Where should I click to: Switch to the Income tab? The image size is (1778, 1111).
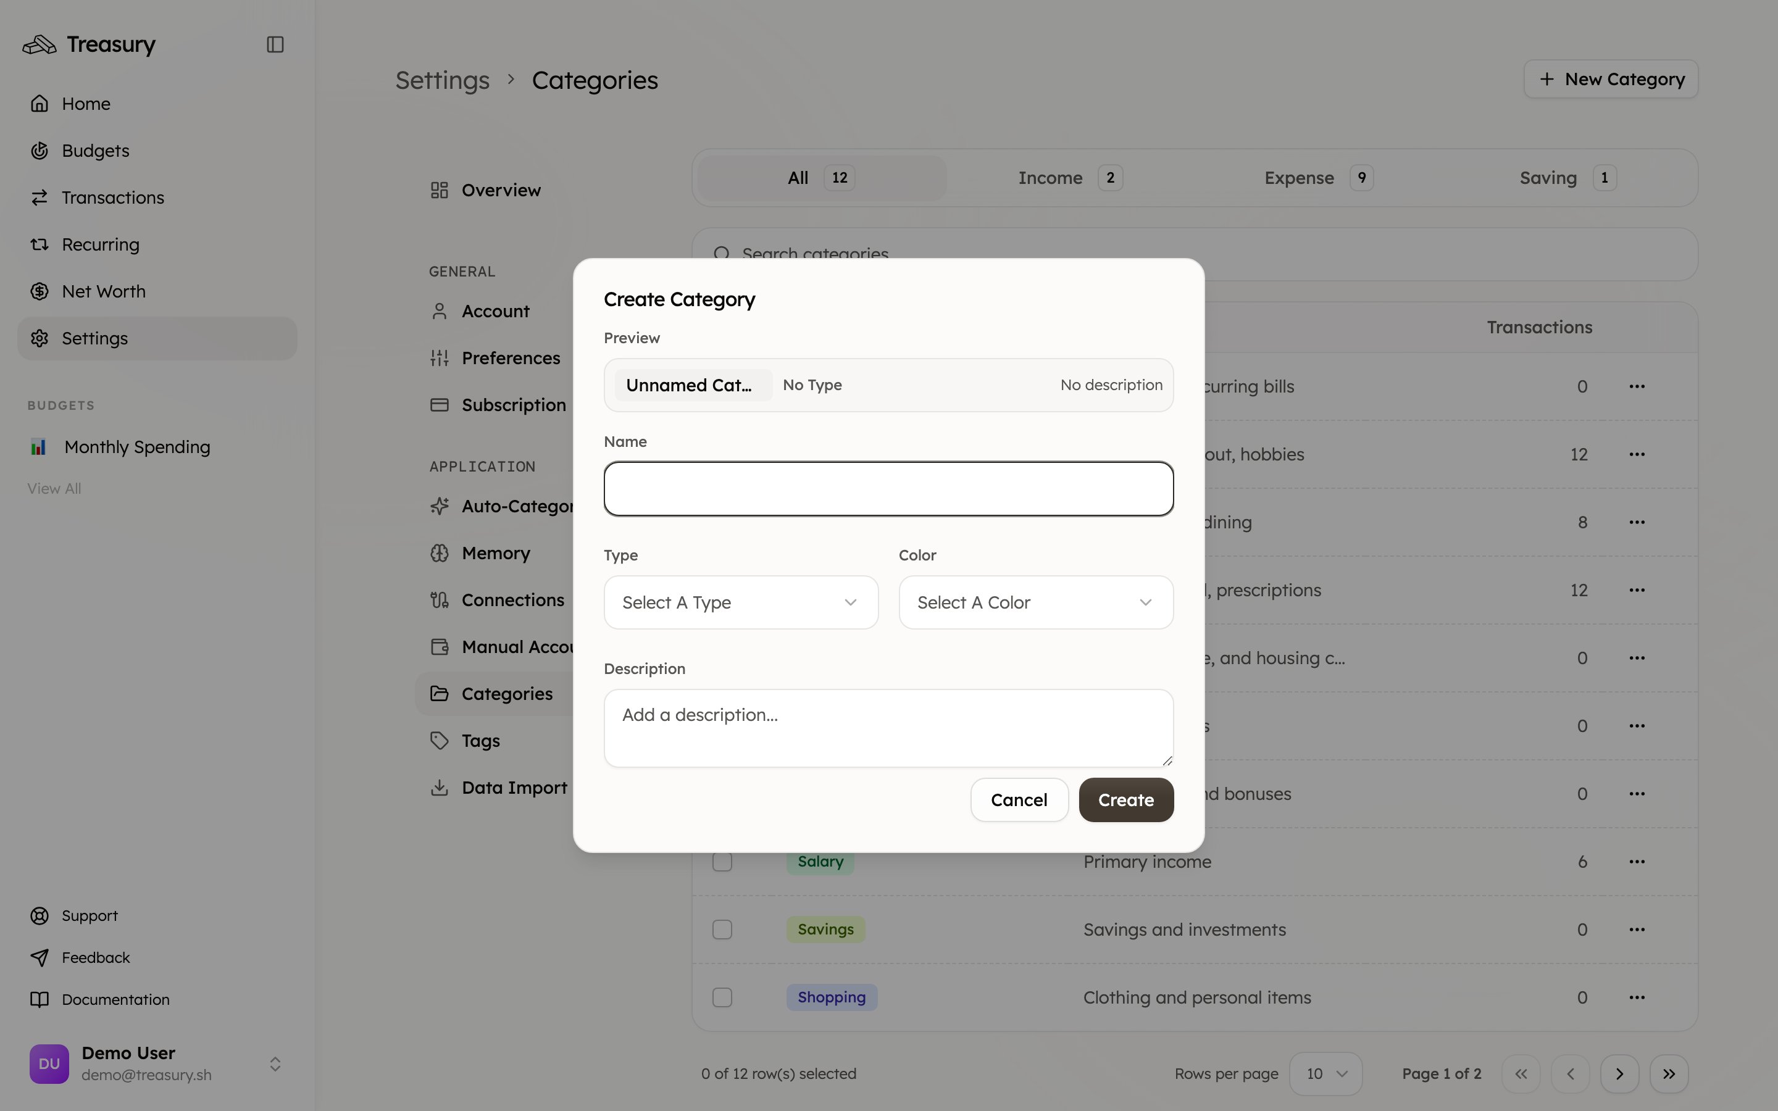point(1070,178)
